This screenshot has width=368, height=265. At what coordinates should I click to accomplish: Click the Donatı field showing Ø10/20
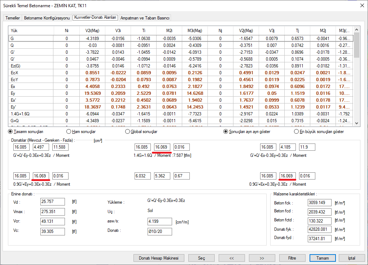(x=159, y=231)
